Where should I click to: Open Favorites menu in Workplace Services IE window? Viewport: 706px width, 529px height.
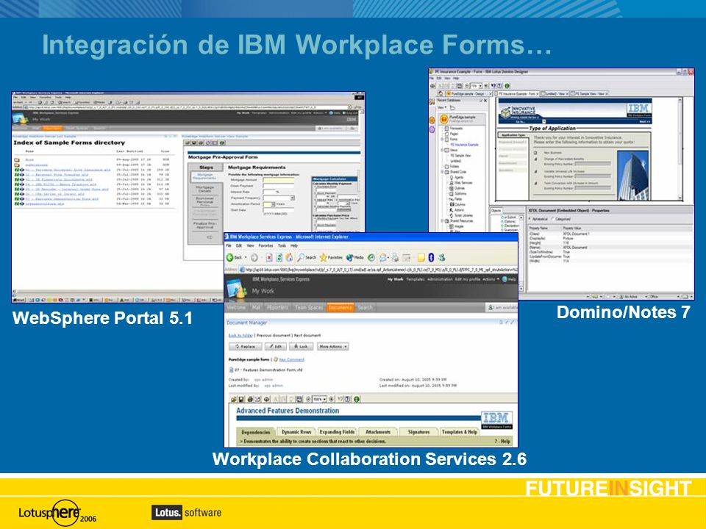[x=265, y=245]
